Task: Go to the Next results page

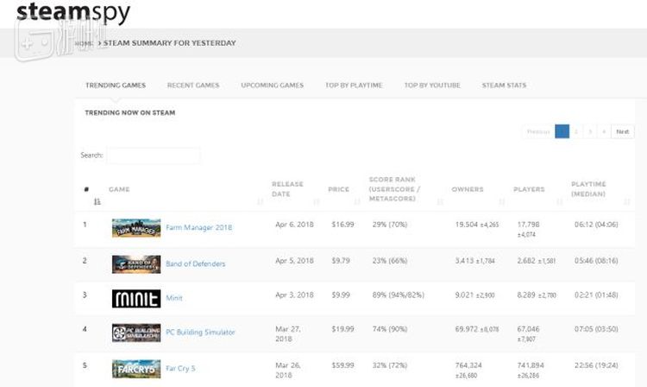Action: click(x=622, y=131)
